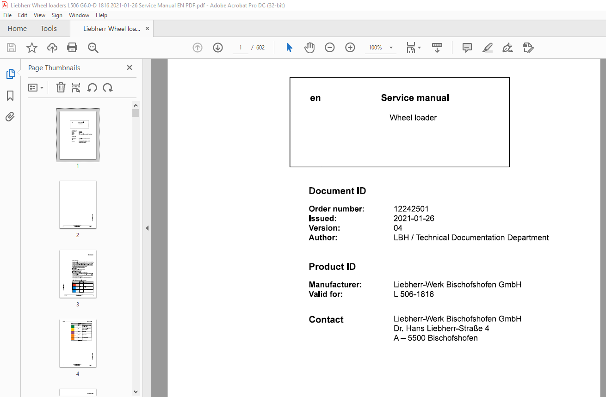
Task: Click the 'L 506-1816' valid for value
Action: point(414,294)
